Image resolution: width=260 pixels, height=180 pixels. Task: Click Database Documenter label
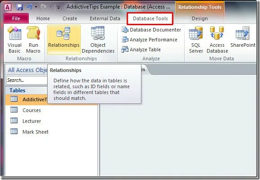[x=155, y=30]
